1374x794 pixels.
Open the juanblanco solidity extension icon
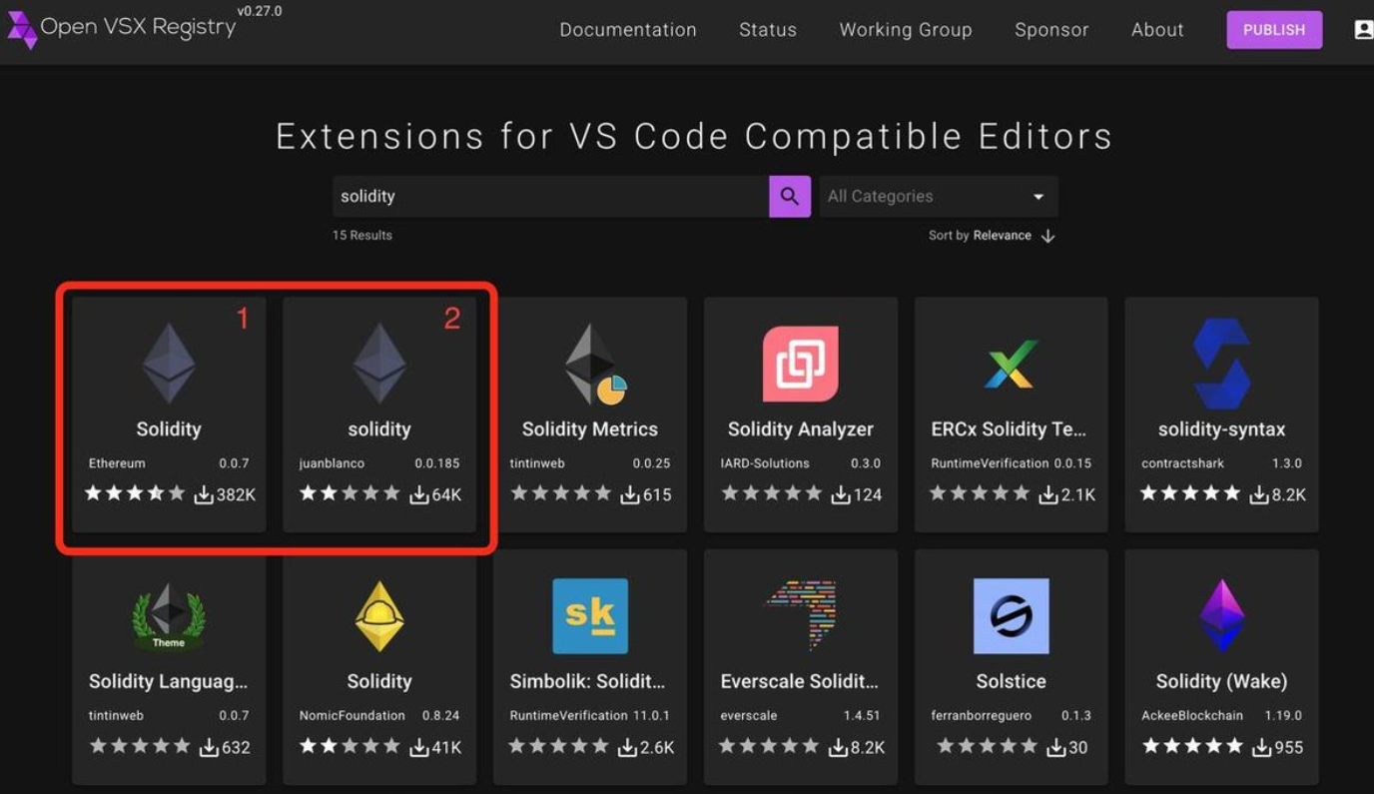pyautogui.click(x=379, y=363)
